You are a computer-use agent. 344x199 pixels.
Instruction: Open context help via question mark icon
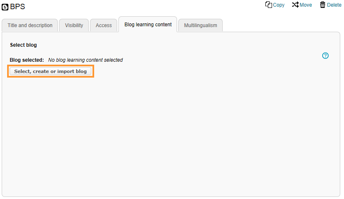(326, 55)
